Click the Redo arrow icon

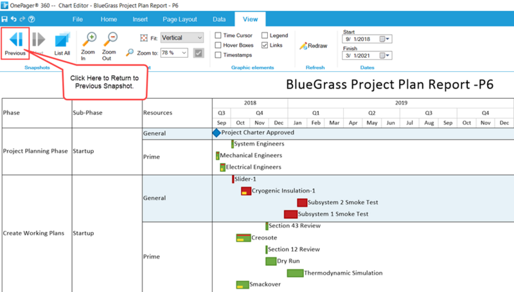coord(22,19)
